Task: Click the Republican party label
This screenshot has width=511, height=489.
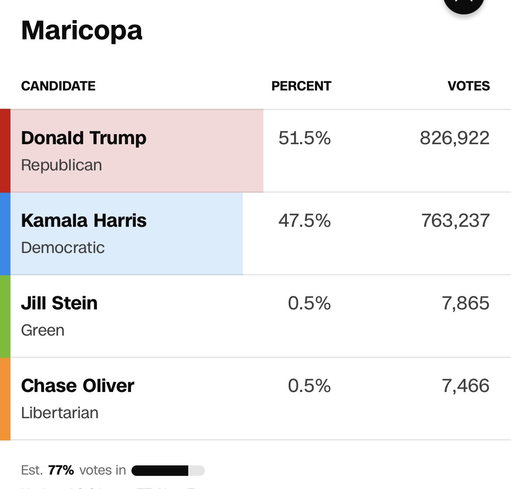Action: pos(61,165)
